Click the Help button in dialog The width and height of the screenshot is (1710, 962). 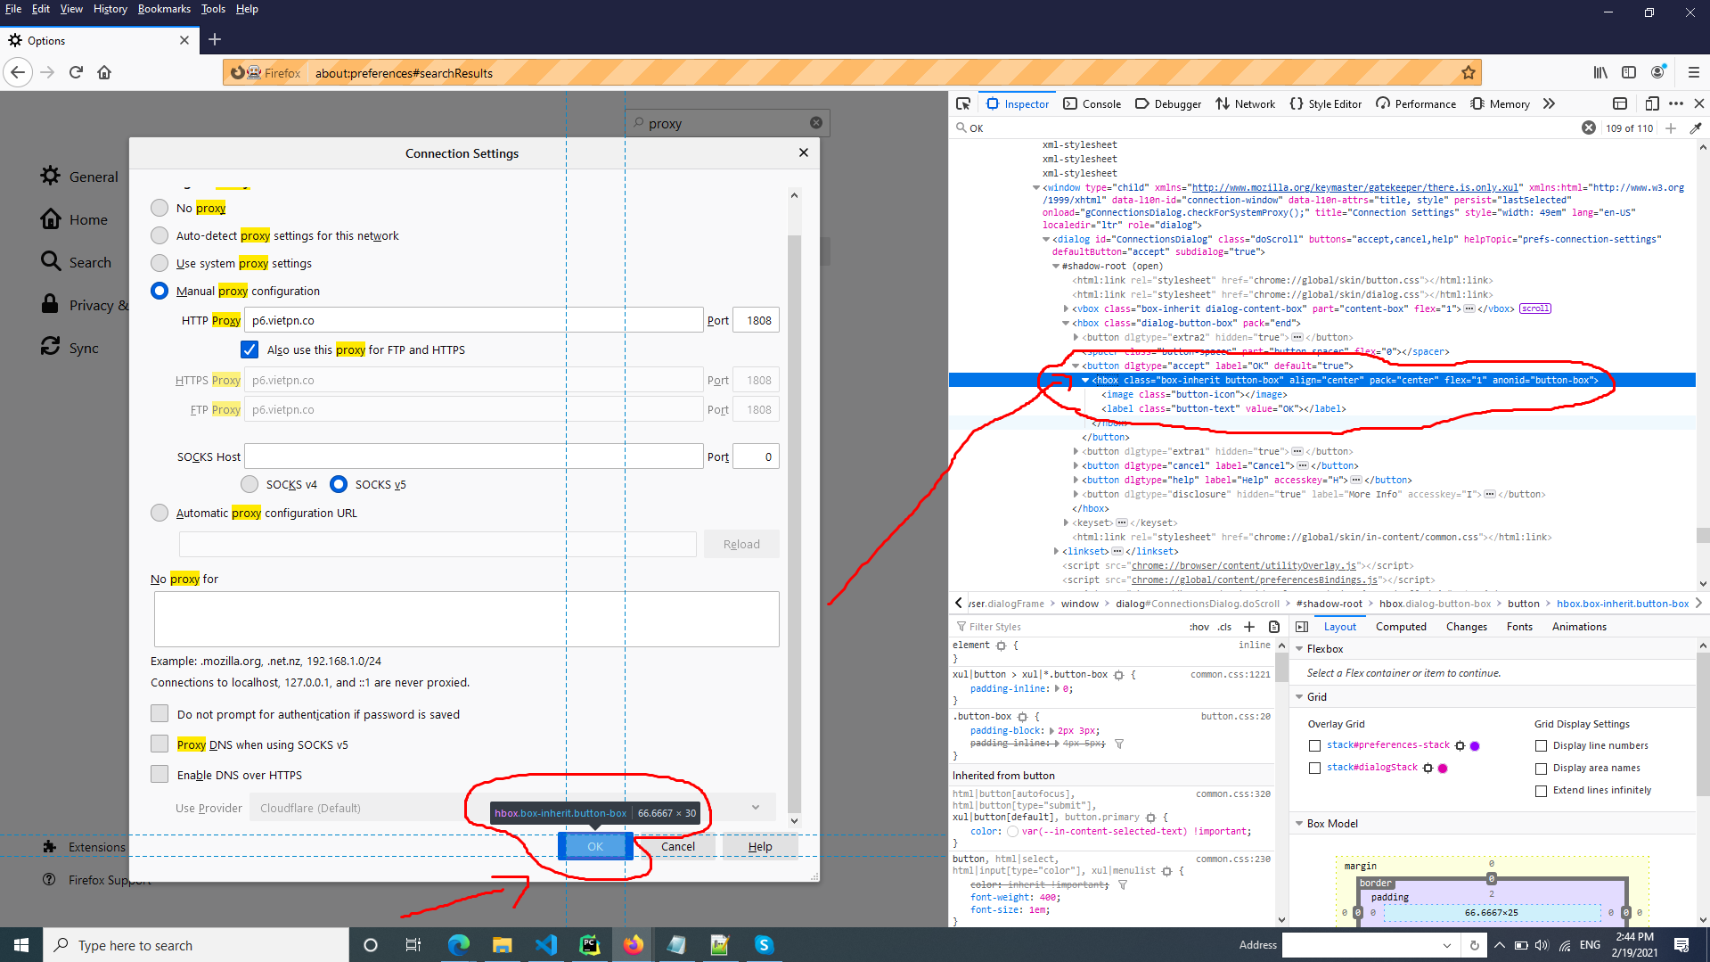(x=760, y=846)
